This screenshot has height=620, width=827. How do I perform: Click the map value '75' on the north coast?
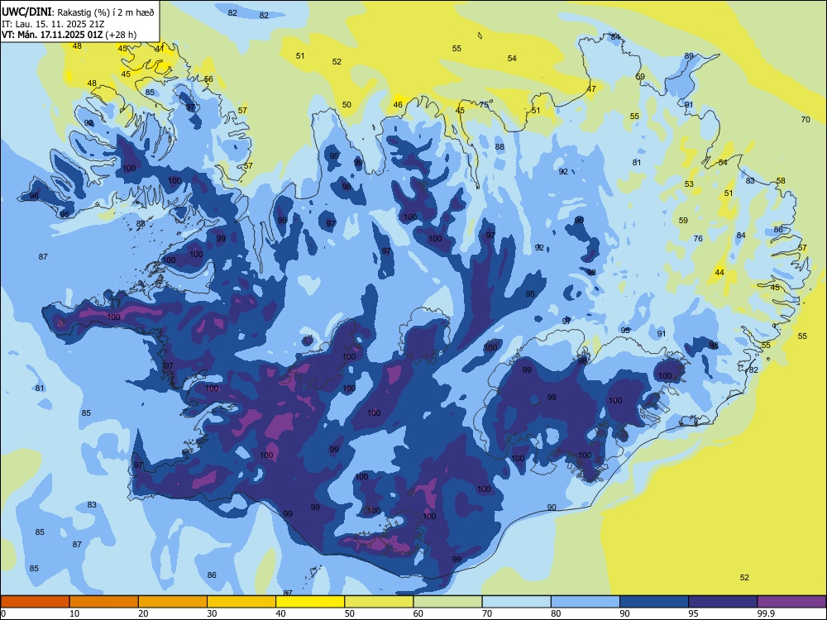click(x=484, y=105)
